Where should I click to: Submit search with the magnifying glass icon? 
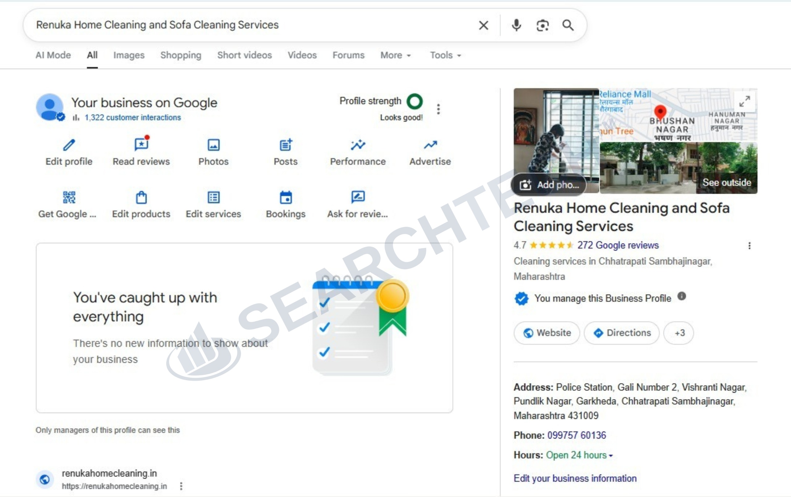tap(568, 25)
